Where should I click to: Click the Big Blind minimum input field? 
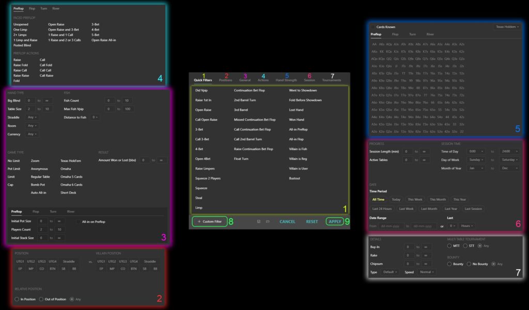point(30,101)
